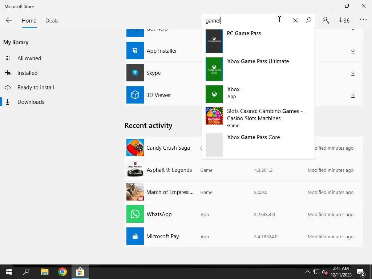Download 3D Viewer update arrow

tap(353, 95)
